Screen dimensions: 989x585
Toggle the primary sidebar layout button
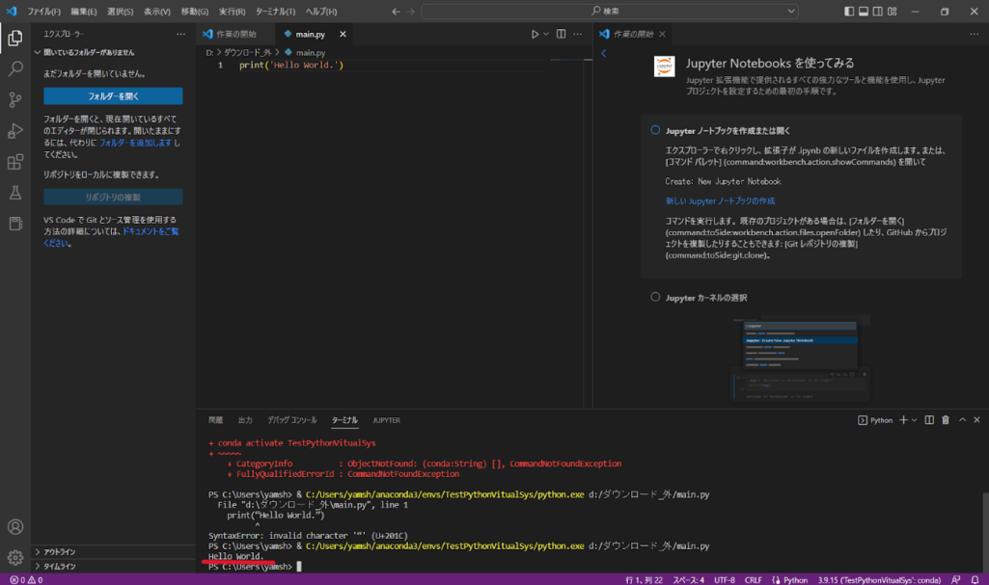coord(850,12)
